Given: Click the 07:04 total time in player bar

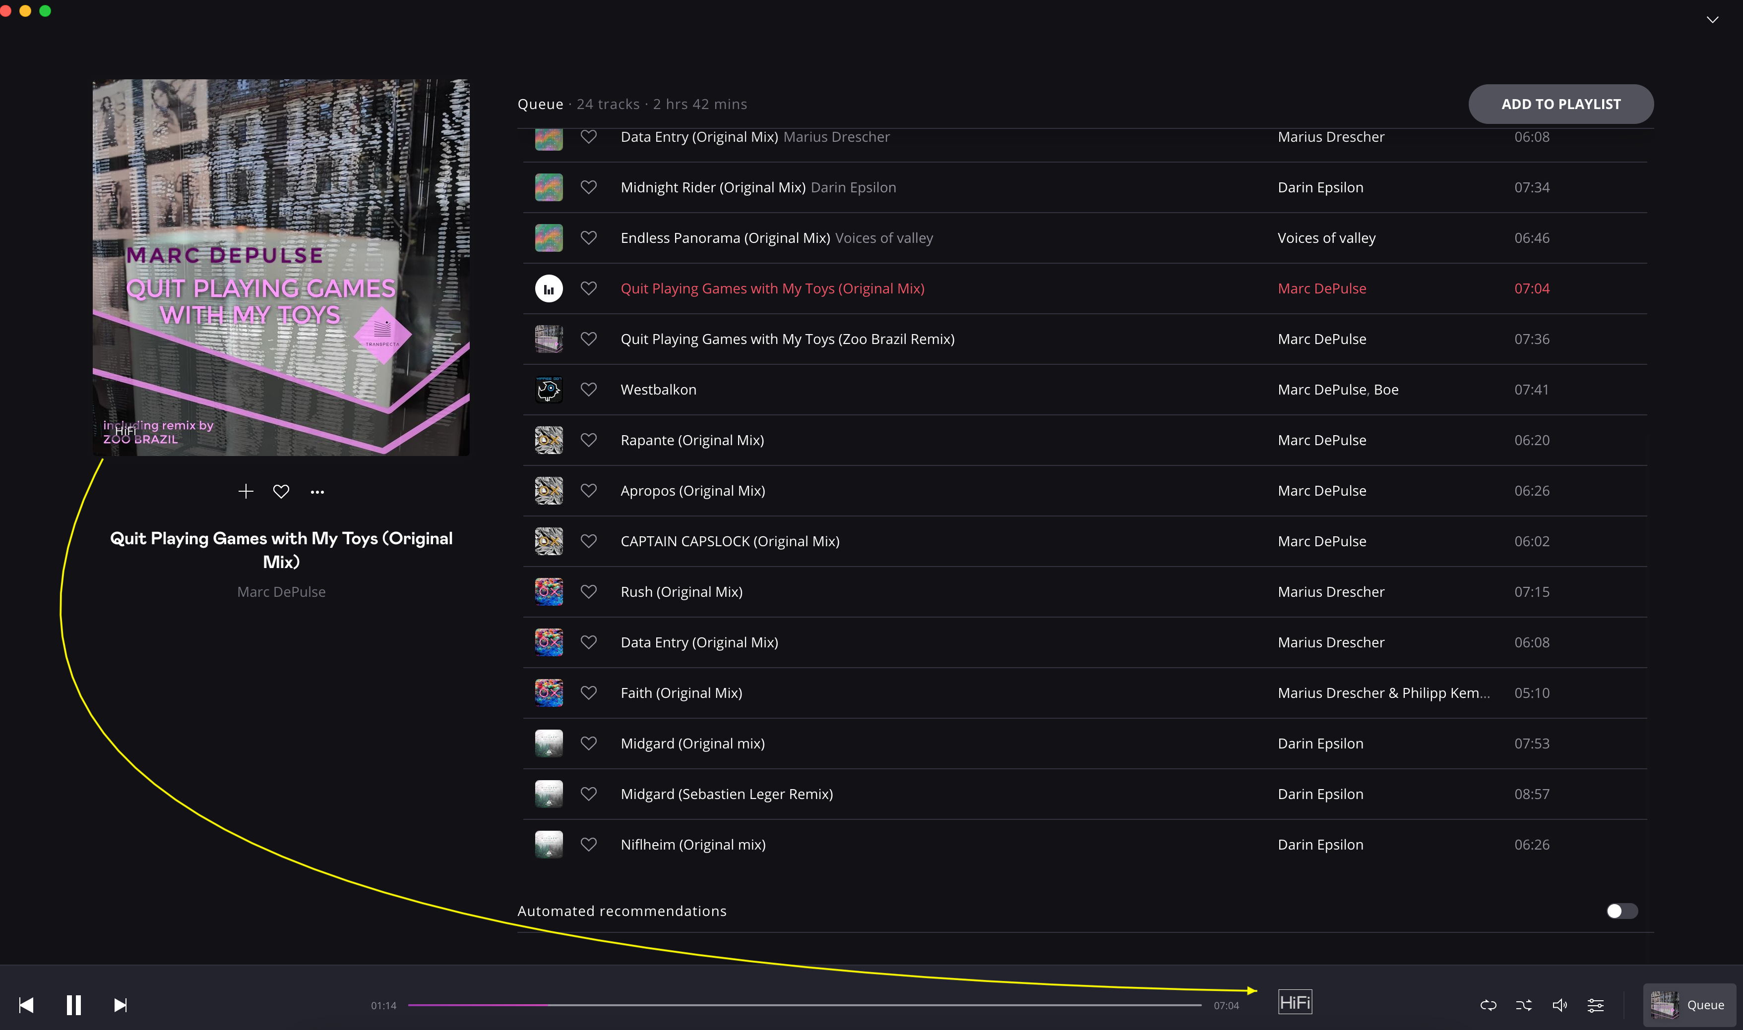Looking at the screenshot, I should [x=1226, y=1005].
